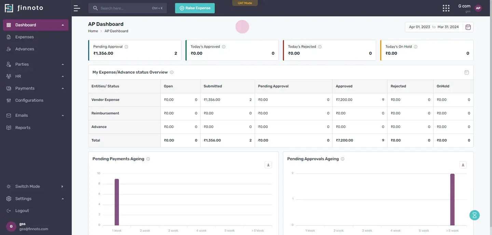The image size is (492, 235).
Task: Click the UAT Mode badge
Action: tap(245, 3)
